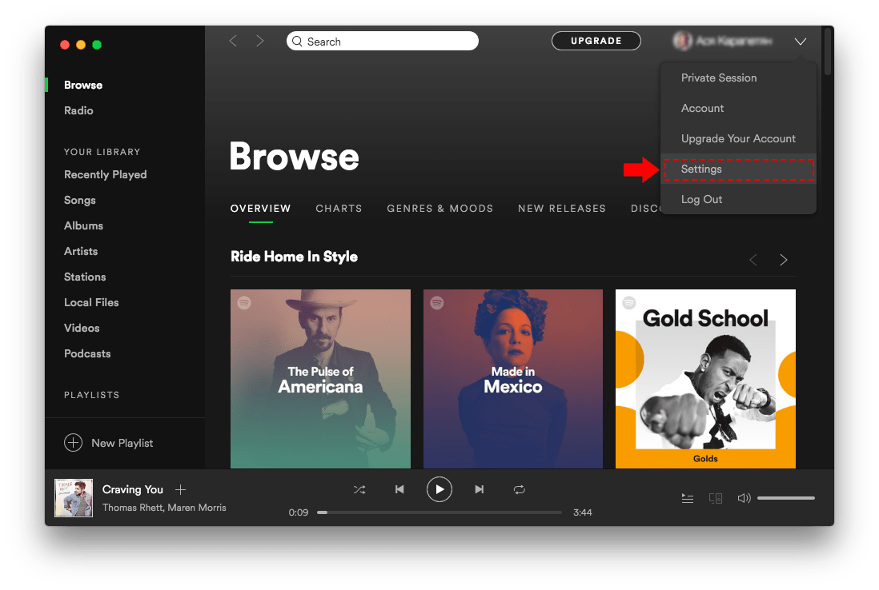Go back with the left navigation arrow
The height and width of the screenshot is (590, 879).
click(x=233, y=41)
